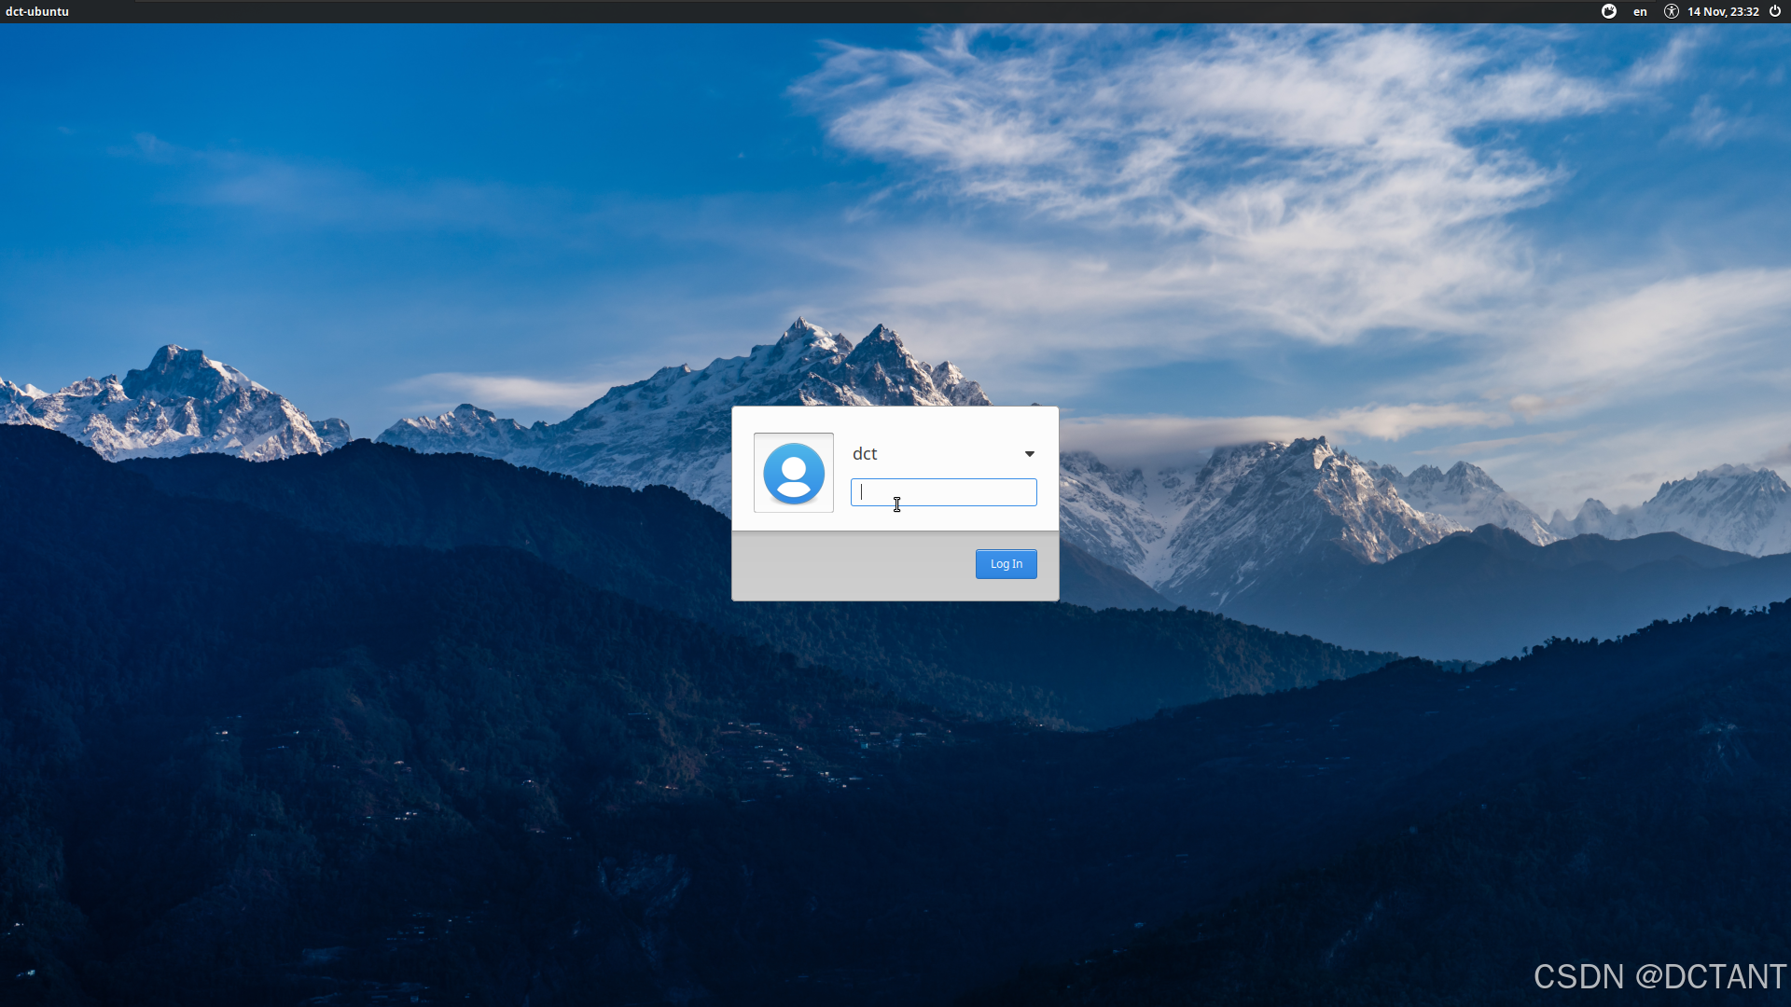Open the 'en' keyboard layout menu
Screen dimensions: 1791x1007
pos(1640,12)
